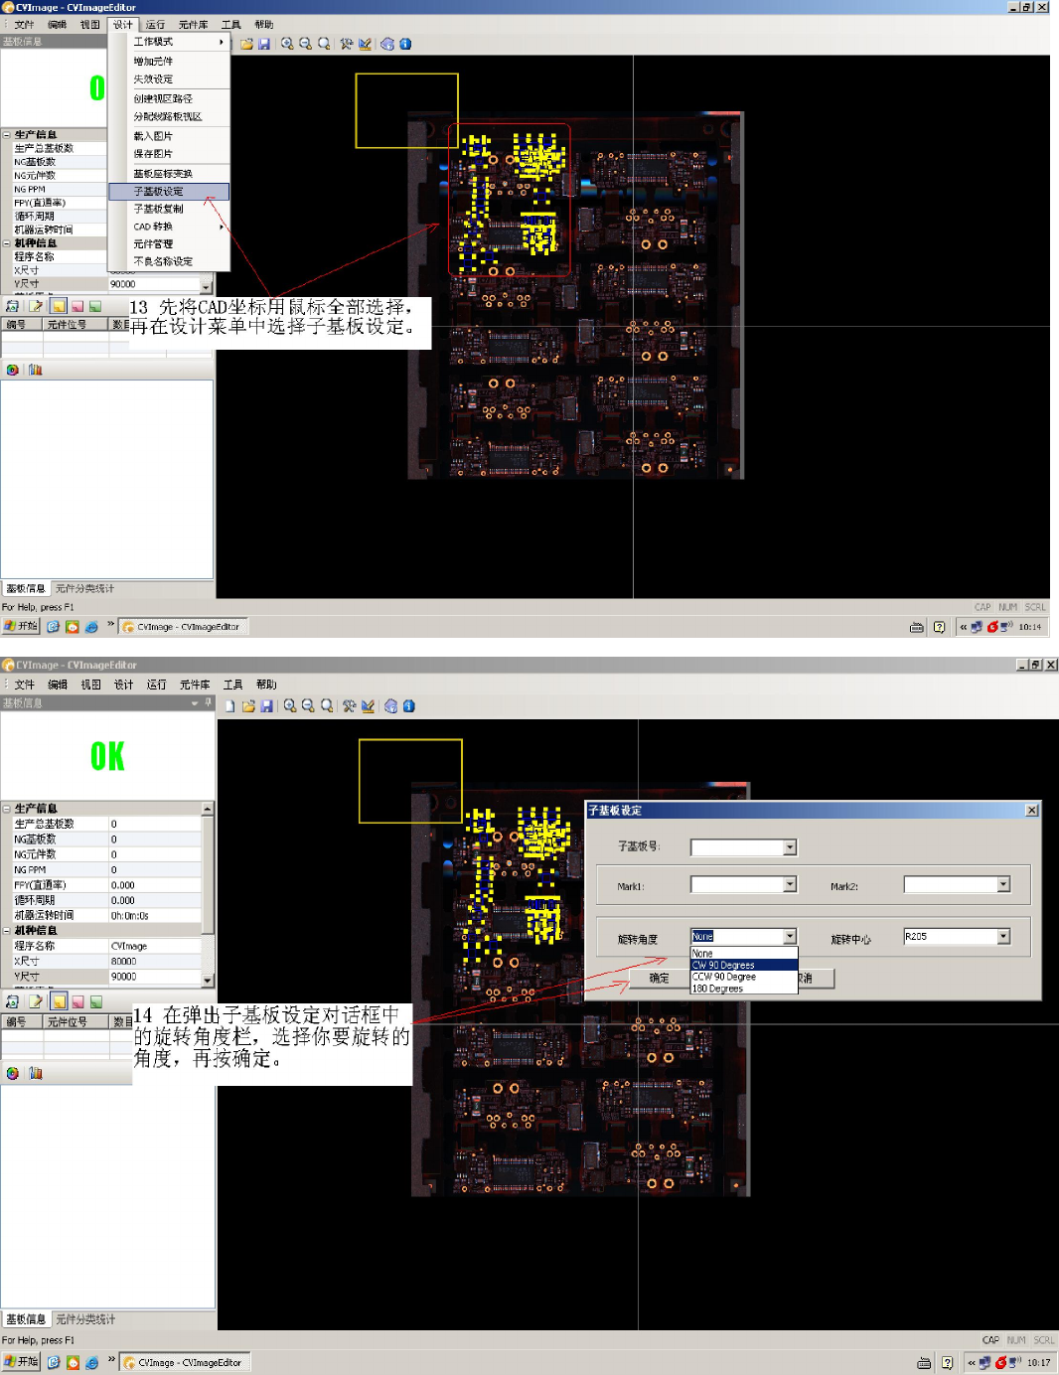Open 工作模式 submenu in 设计 menu

click(169, 42)
